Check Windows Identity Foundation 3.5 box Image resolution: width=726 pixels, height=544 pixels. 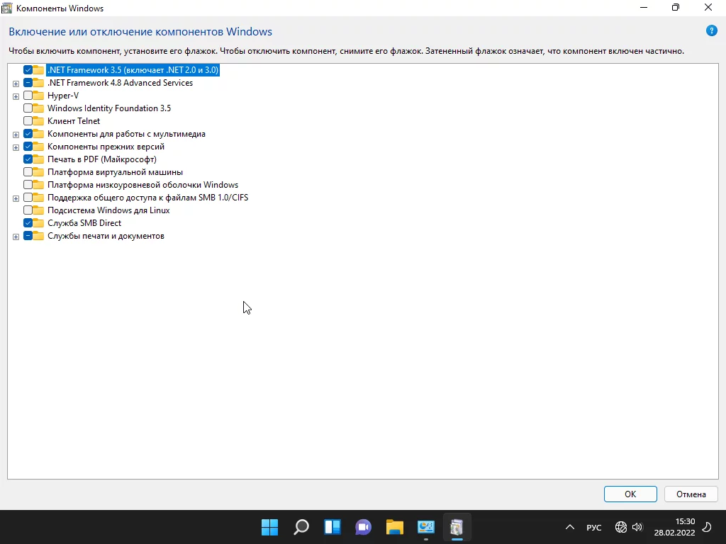pos(28,108)
